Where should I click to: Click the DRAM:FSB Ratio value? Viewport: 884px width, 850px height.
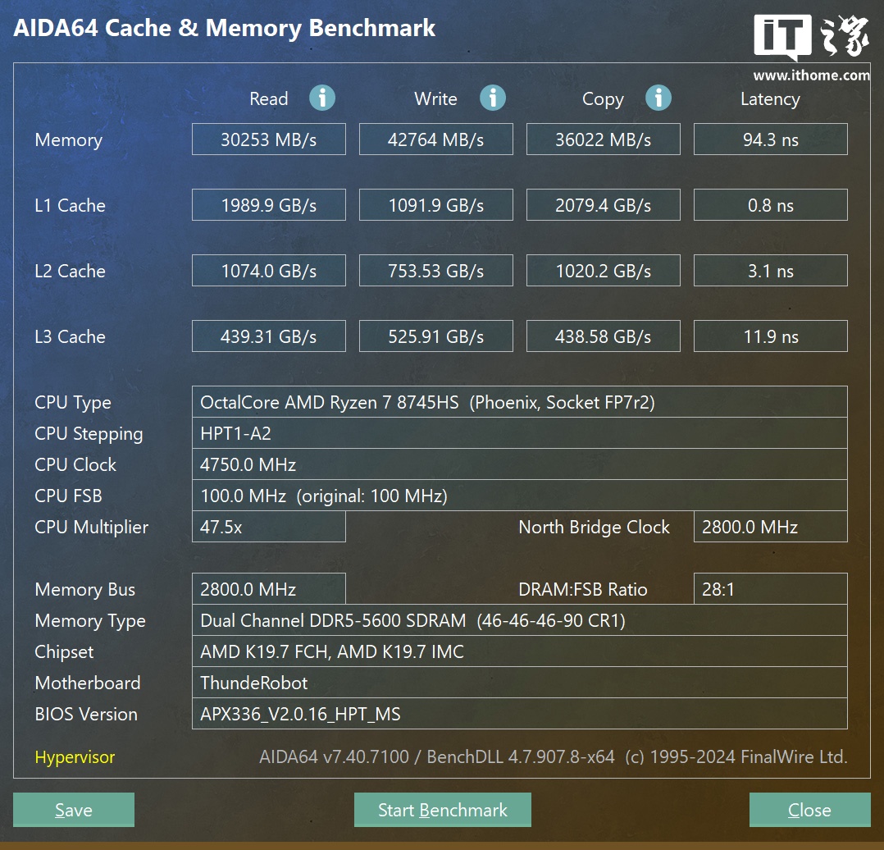[771, 589]
